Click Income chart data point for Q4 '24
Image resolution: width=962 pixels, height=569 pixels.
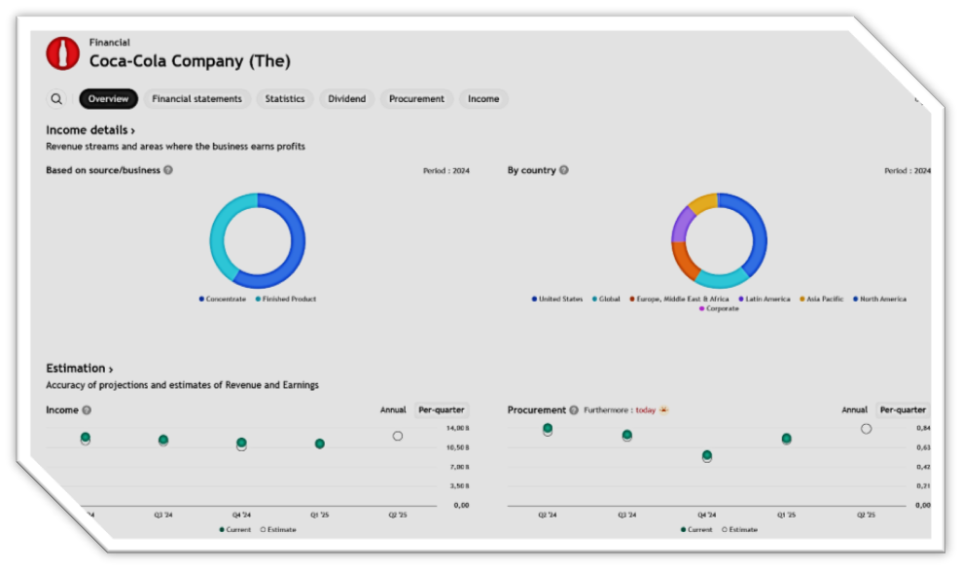[242, 444]
